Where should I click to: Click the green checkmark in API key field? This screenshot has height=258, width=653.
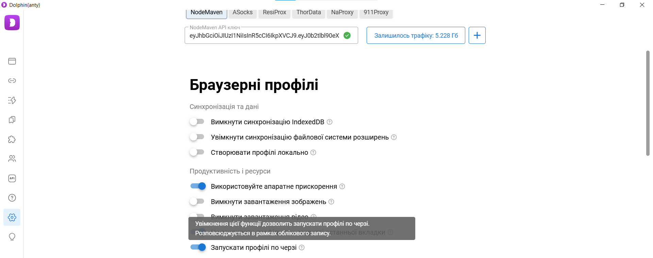tap(347, 35)
